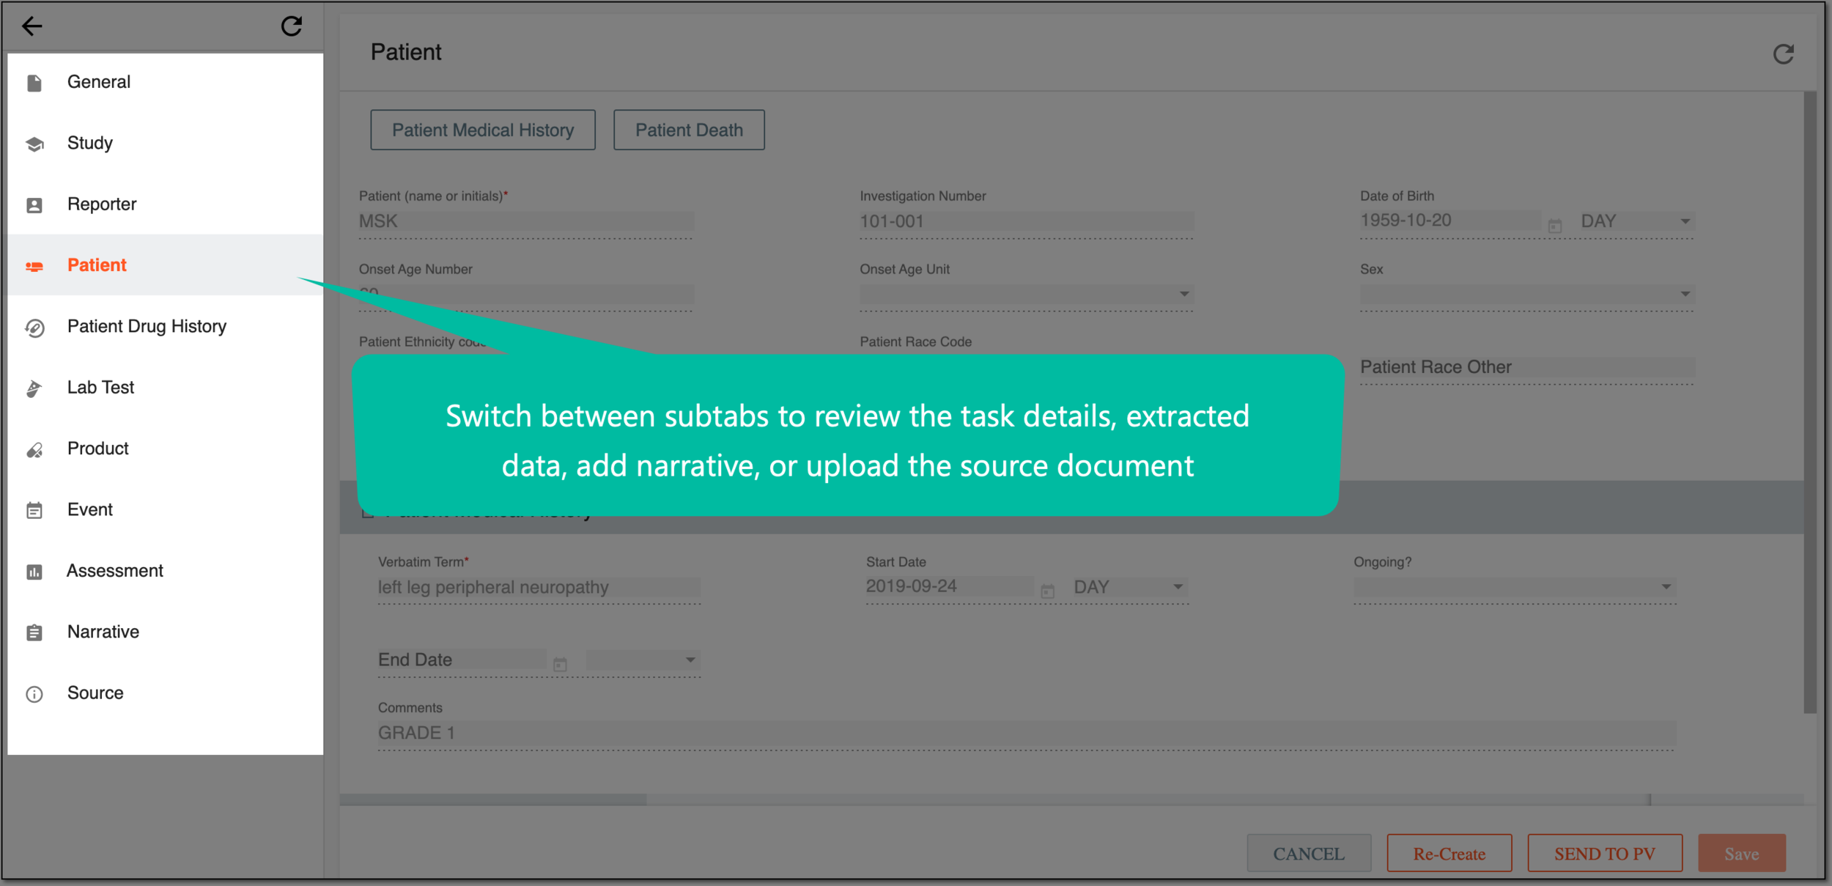The width and height of the screenshot is (1832, 886).
Task: Go back using the left arrow icon
Action: pyautogui.click(x=32, y=26)
